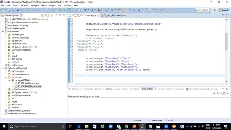The image size is (231, 130).
Task: Maximize the editor area
Action: coord(227,15)
